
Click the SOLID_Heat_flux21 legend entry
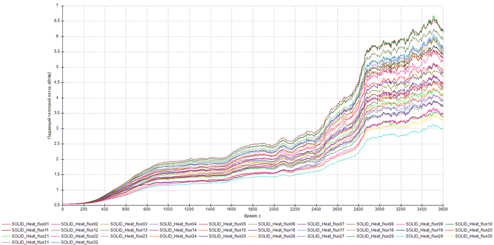30,236
